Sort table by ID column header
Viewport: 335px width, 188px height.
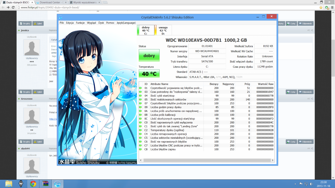click(x=146, y=84)
